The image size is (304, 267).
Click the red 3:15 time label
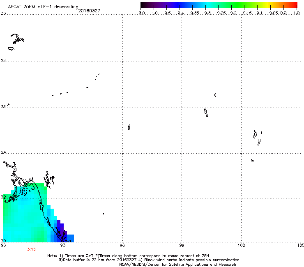pos(31,249)
